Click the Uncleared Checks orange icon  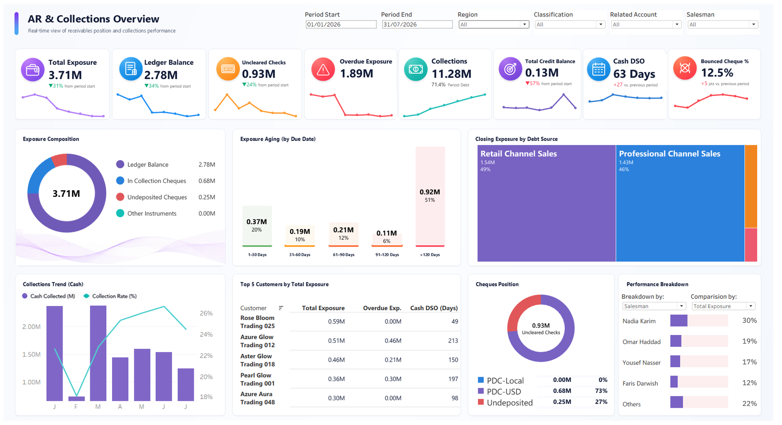(228, 69)
